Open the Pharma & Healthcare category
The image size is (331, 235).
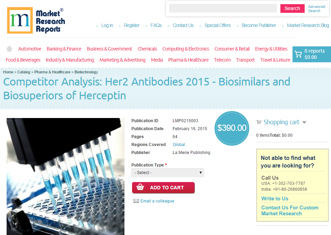(188, 60)
